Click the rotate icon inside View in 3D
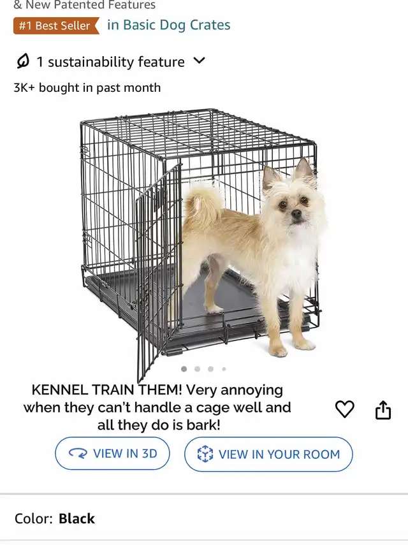This screenshot has height=545, width=408. 78,453
